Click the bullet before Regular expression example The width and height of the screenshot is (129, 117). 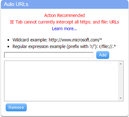click(x=8, y=47)
